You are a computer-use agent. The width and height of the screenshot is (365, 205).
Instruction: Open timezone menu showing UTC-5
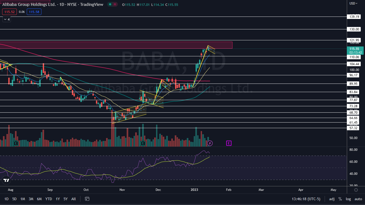pos(309,199)
